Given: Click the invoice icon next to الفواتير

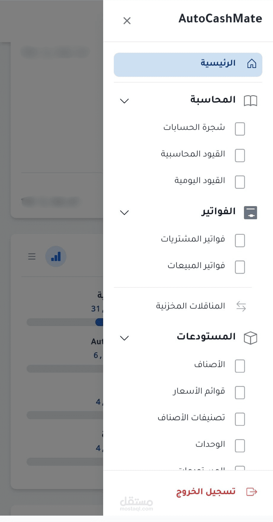Looking at the screenshot, I should (x=250, y=213).
